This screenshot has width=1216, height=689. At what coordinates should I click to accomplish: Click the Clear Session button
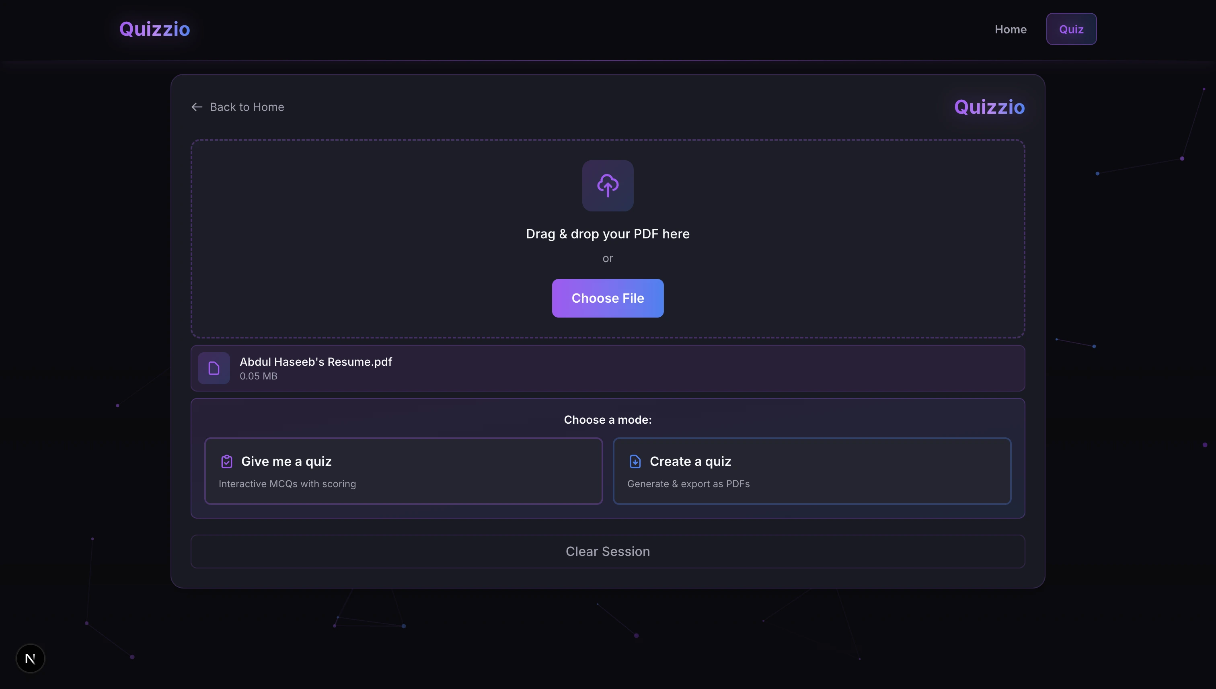608,551
